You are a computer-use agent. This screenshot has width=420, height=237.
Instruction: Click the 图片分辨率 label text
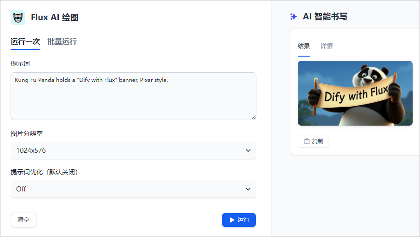click(27, 133)
